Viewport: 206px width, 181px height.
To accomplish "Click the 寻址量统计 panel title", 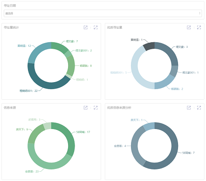I will [11, 27].
